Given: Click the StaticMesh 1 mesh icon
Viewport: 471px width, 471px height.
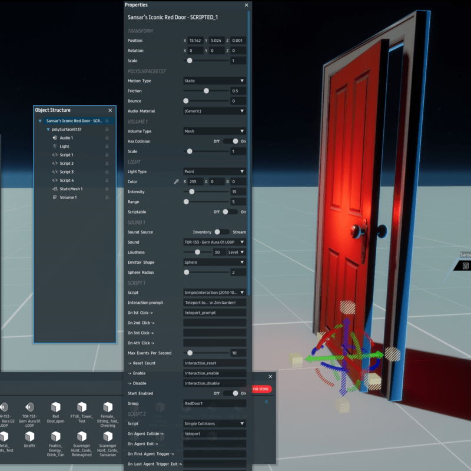Looking at the screenshot, I should (54, 189).
